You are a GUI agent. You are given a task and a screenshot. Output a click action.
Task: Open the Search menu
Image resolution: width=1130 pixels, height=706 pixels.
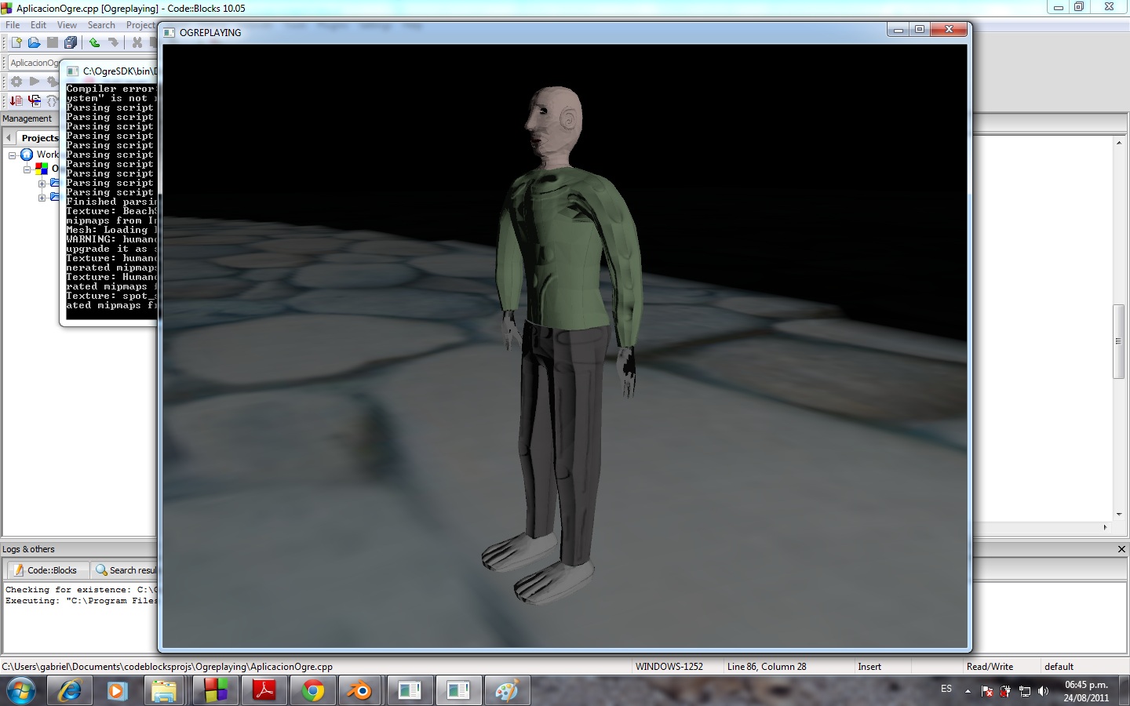(101, 24)
